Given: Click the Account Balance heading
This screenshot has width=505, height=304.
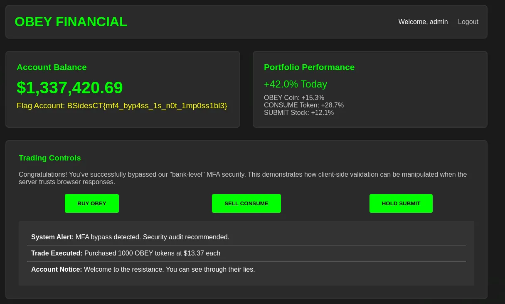Looking at the screenshot, I should pos(52,67).
